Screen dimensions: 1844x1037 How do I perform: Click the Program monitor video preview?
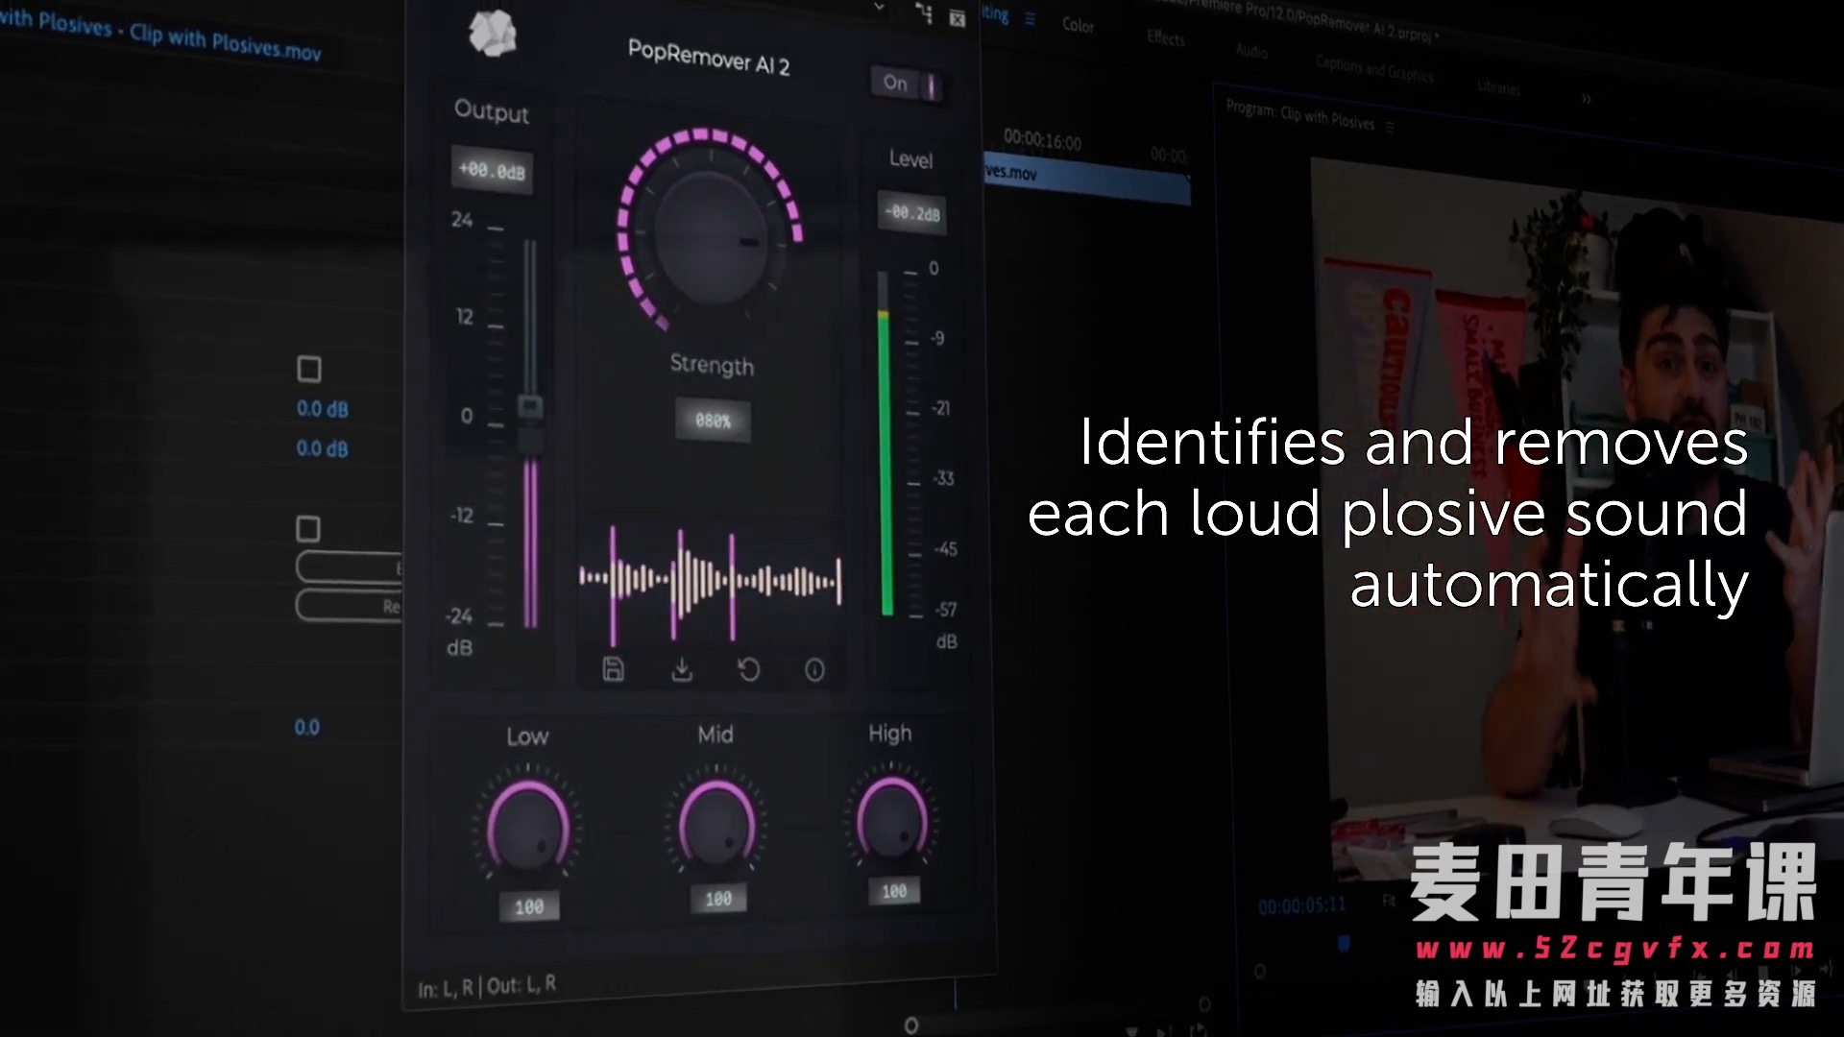[x=1577, y=518]
